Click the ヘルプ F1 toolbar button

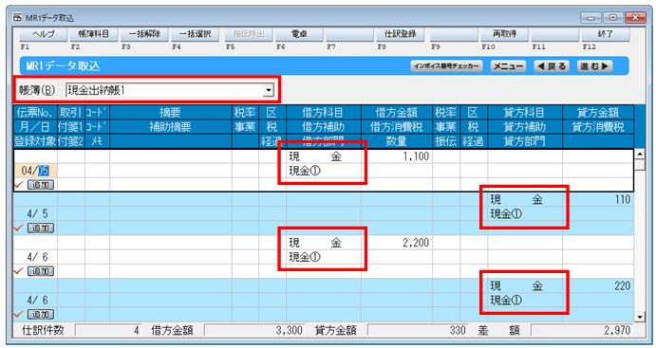[x=44, y=34]
